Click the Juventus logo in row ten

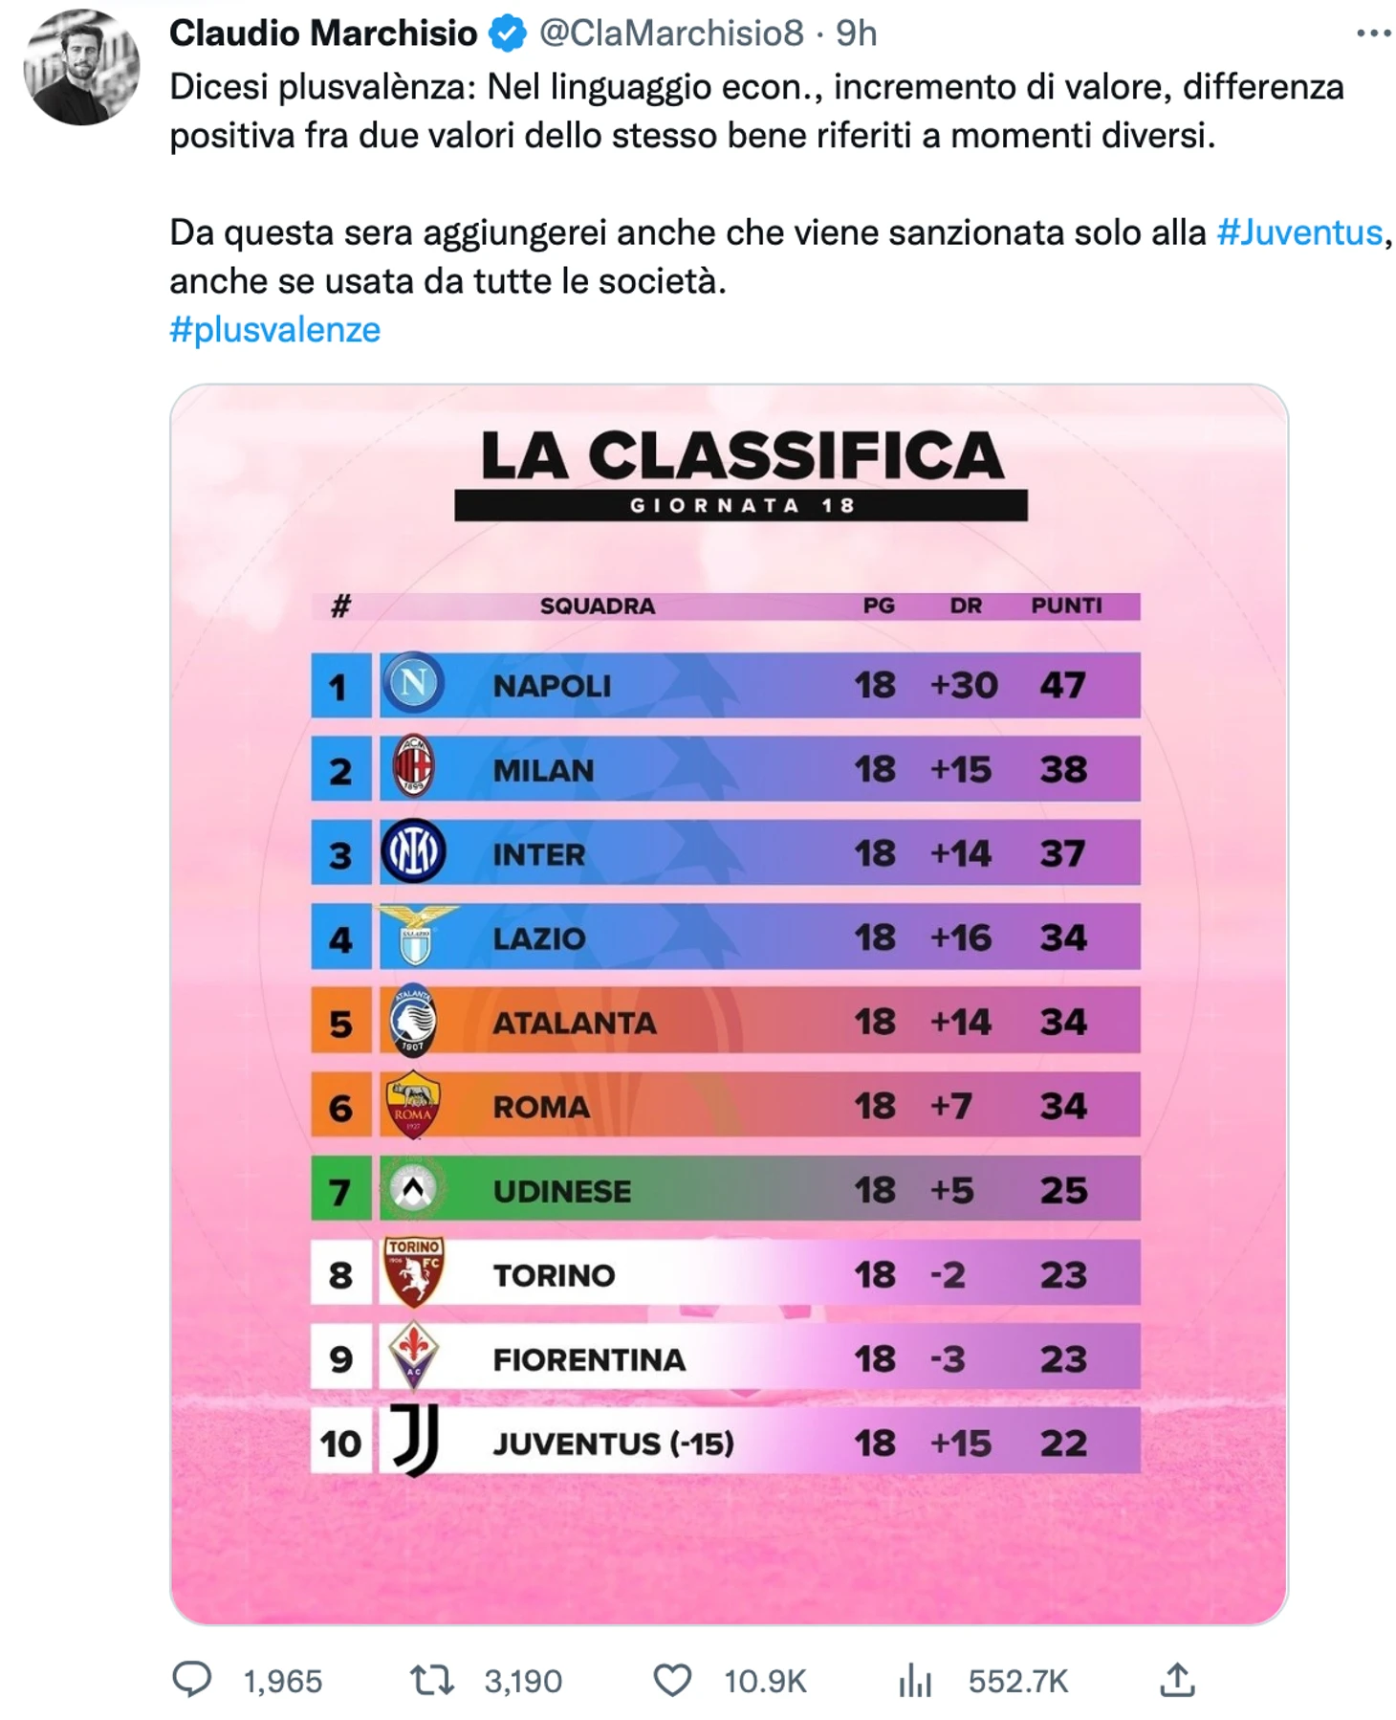pos(416,1440)
